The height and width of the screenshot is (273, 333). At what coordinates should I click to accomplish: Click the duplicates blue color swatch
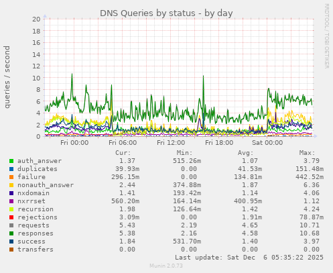(x=11, y=169)
